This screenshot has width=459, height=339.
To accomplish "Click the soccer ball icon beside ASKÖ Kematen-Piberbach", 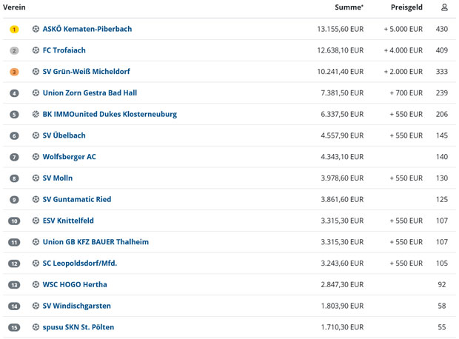I will click(36, 29).
